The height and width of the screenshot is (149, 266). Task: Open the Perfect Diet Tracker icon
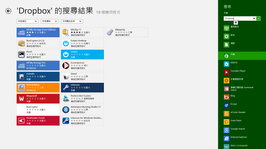[x=66, y=99]
